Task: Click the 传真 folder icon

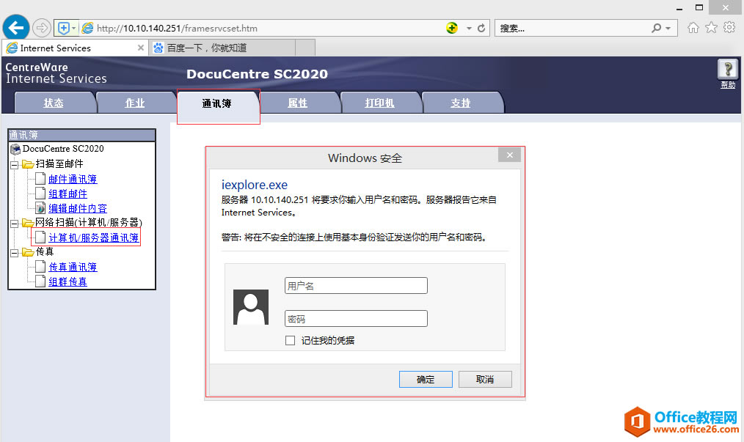Action: click(28, 252)
